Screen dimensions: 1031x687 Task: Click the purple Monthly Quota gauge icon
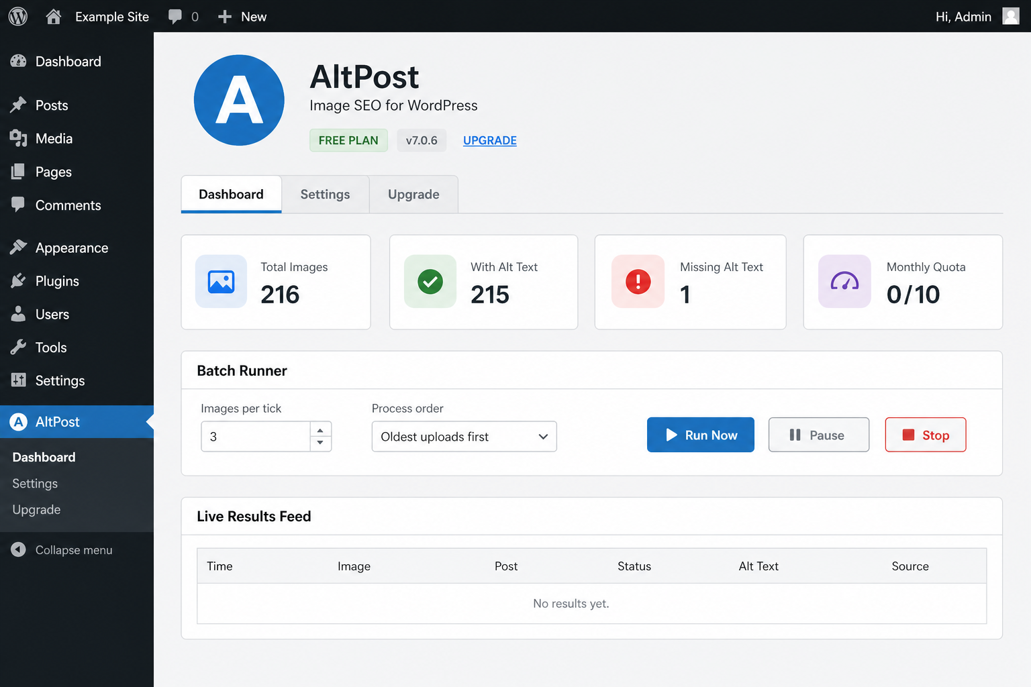tap(844, 281)
